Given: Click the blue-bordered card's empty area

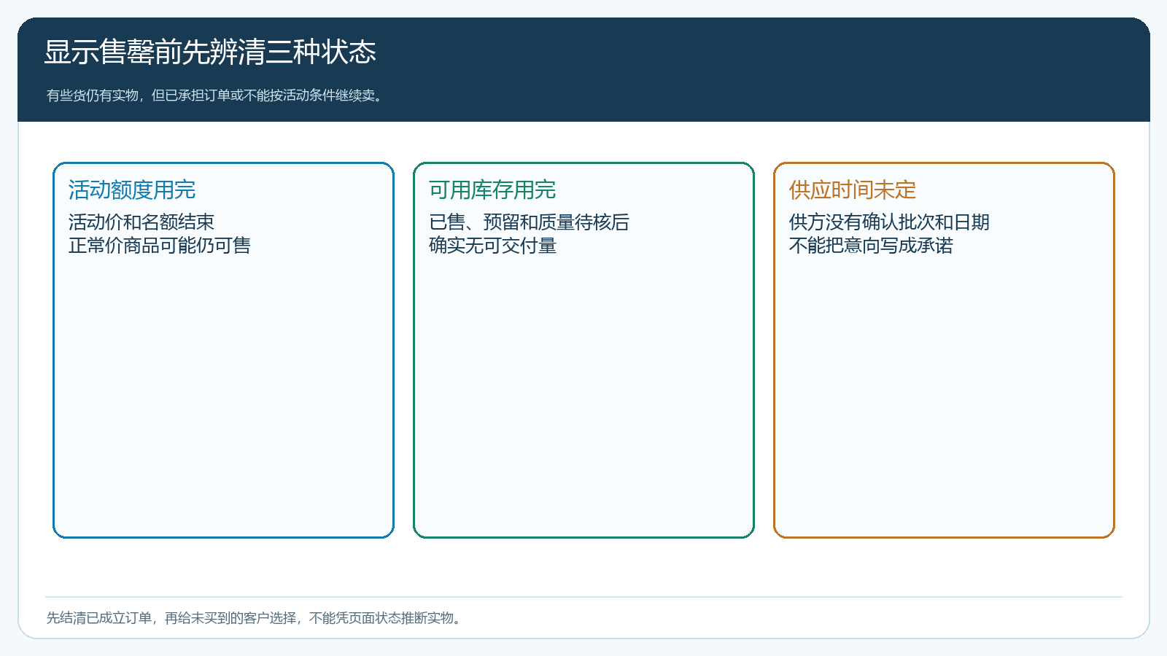Looking at the screenshot, I should click(223, 394).
